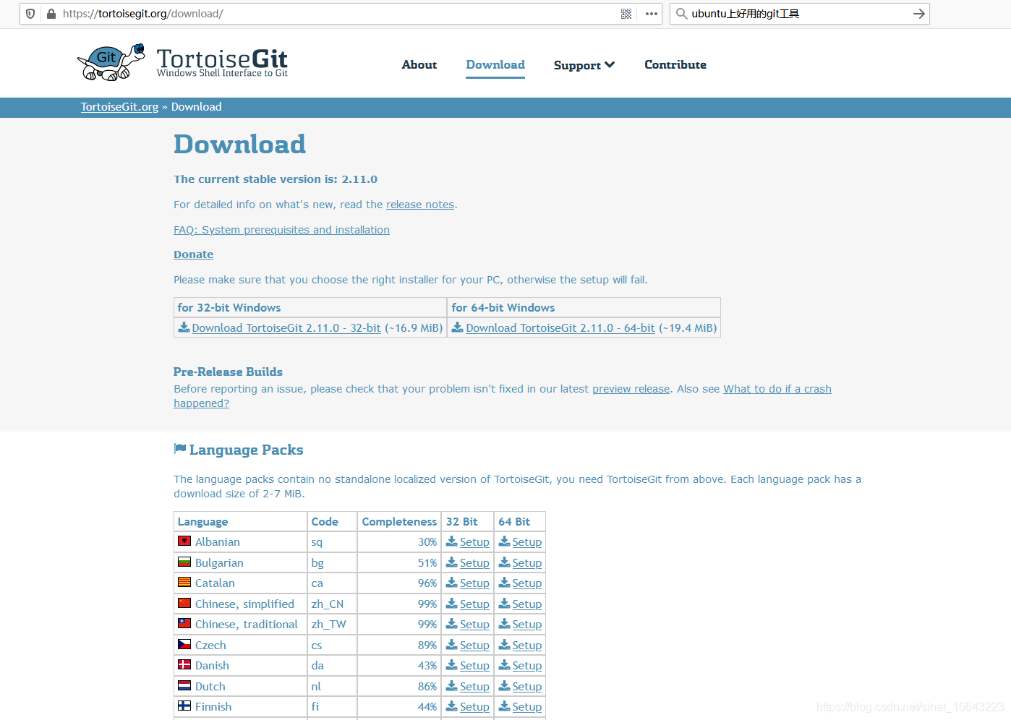Screen dimensions: 1011x720
Task: Download Czech 64 Bit Setup
Action: (527, 646)
